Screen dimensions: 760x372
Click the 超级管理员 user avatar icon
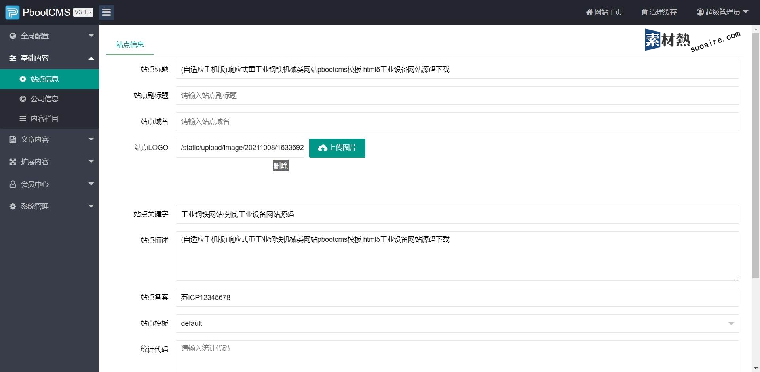(700, 12)
